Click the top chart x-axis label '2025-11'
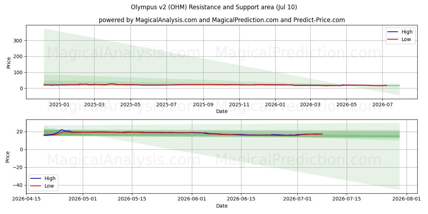 click(x=239, y=105)
